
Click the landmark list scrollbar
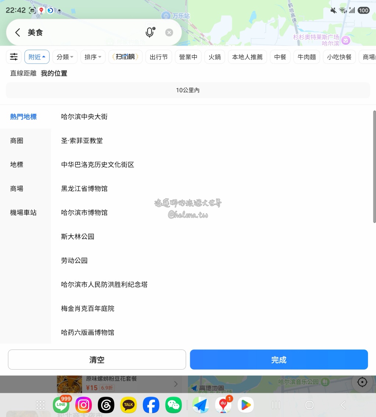374,167
